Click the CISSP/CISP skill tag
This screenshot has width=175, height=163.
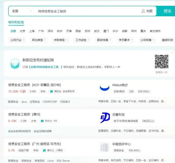coord(50,102)
